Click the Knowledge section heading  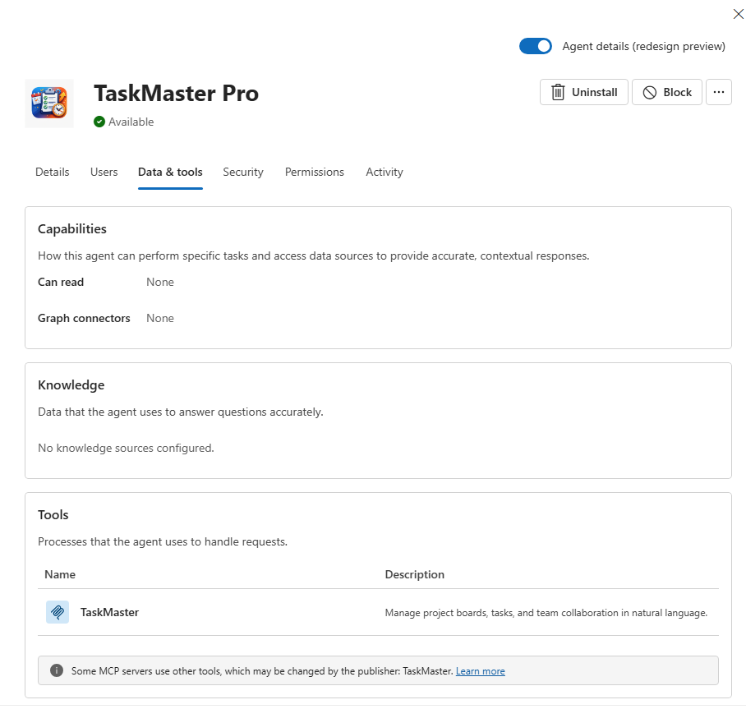click(71, 385)
